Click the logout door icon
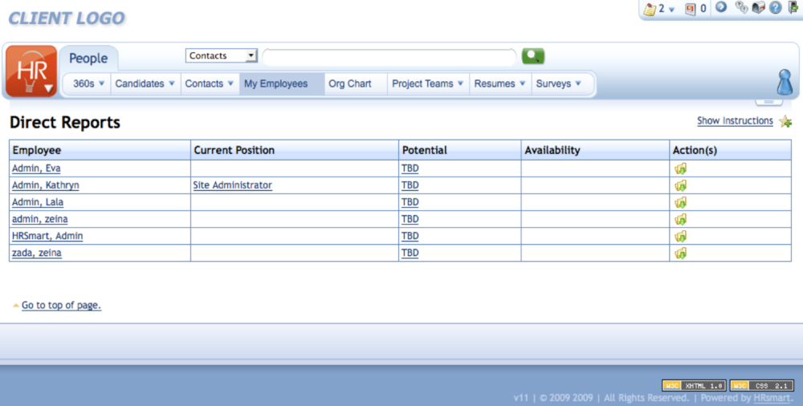The height and width of the screenshot is (406, 803). (793, 7)
